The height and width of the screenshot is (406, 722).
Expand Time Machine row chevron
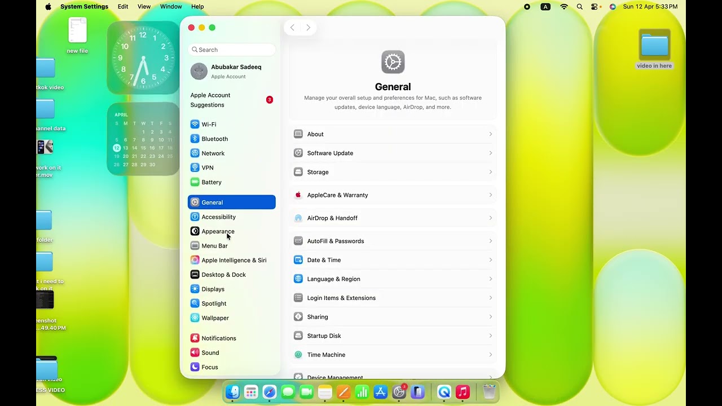pos(491,355)
